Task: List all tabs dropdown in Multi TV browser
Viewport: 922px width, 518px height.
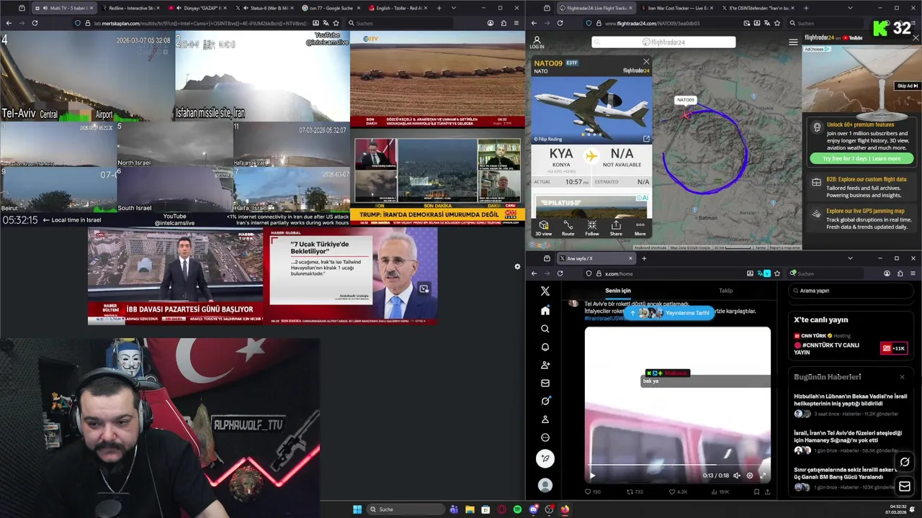Action: pos(453,8)
